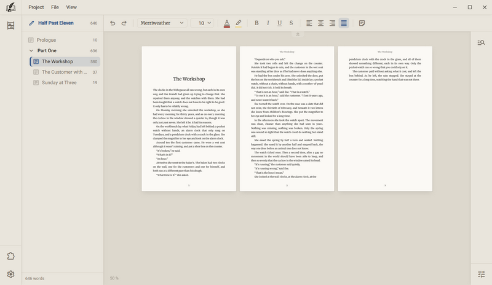Viewport: 492px width, 285px height.
Task: Open the settings gear icon
Action: coord(10,275)
